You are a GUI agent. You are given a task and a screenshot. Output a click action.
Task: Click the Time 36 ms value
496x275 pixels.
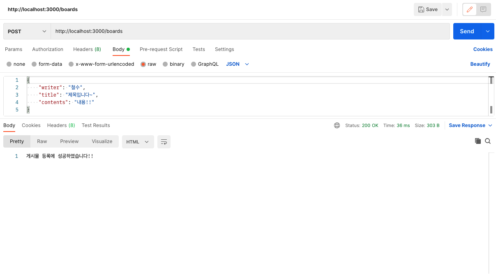click(403, 125)
